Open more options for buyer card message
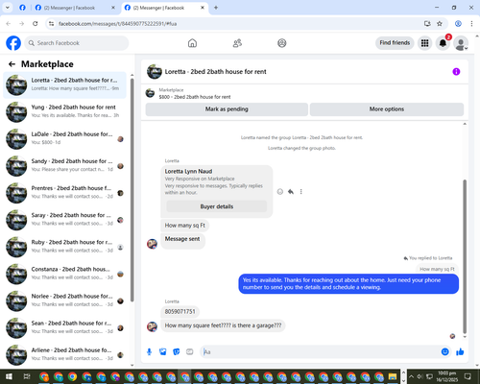 pyautogui.click(x=300, y=192)
